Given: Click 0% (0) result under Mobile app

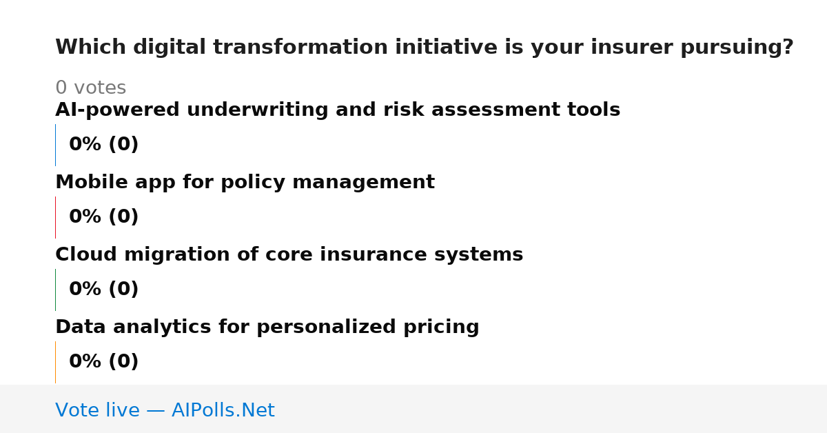Looking at the screenshot, I should pyautogui.click(x=103, y=217).
